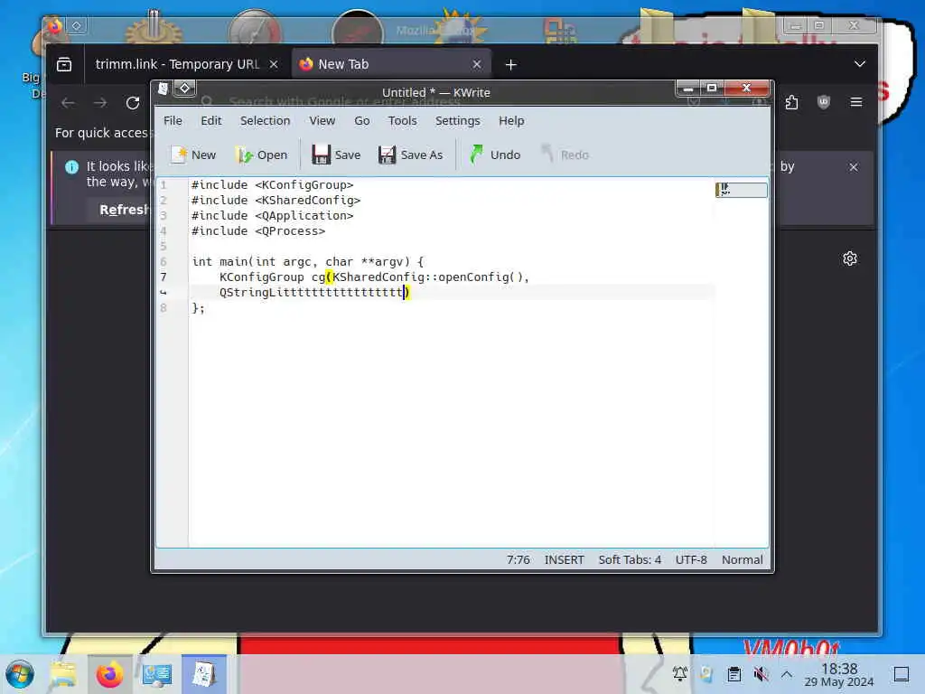Image resolution: width=925 pixels, height=694 pixels.
Task: Click the 7:76 cursor position indicator
Action: point(518,559)
